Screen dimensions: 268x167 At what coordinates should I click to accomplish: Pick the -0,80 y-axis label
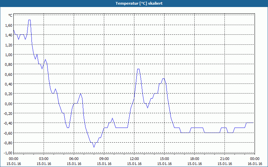click(x=8, y=143)
